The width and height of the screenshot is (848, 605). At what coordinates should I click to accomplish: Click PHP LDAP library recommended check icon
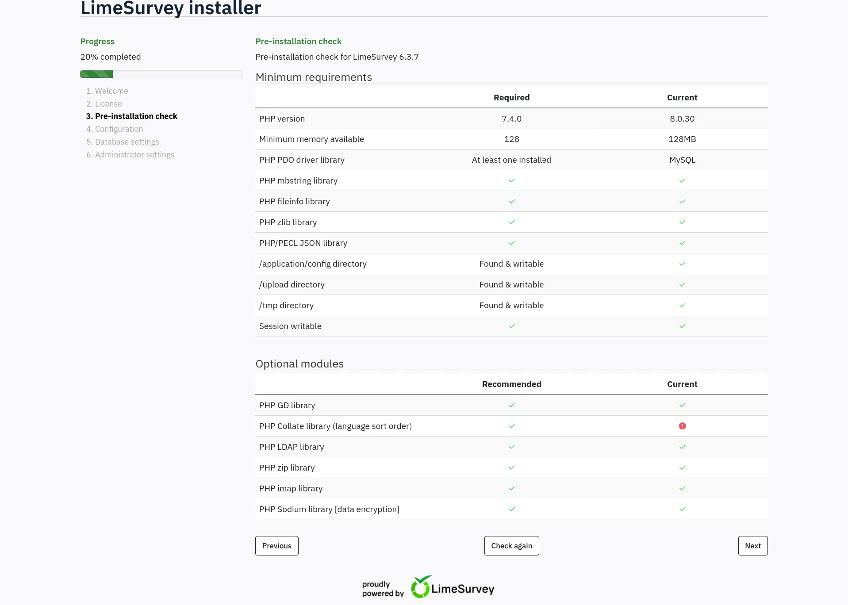(511, 447)
